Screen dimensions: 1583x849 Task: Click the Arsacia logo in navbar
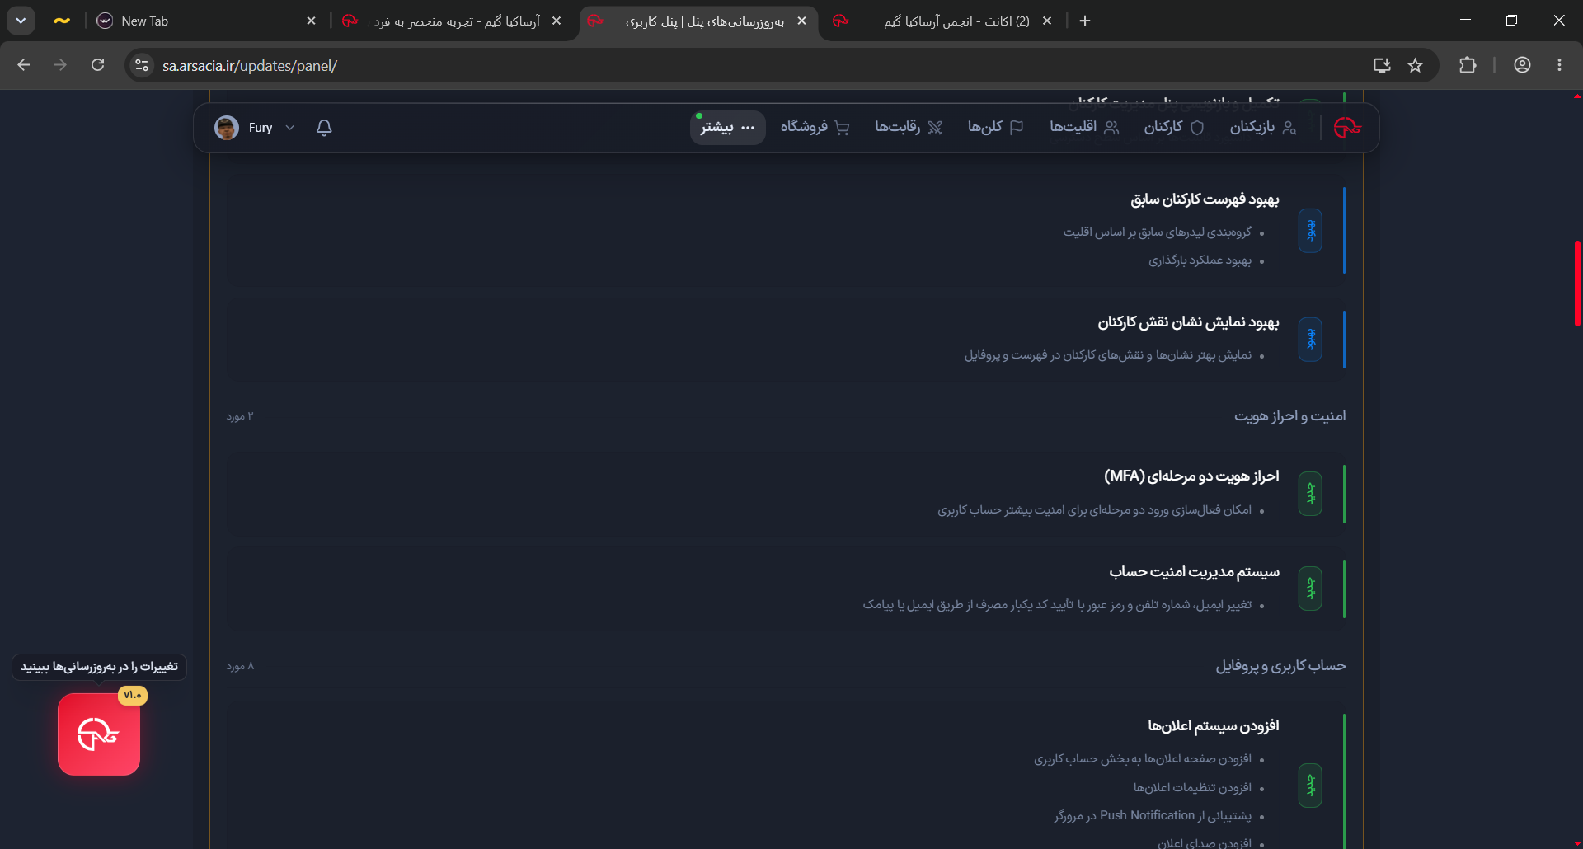pos(1347,128)
